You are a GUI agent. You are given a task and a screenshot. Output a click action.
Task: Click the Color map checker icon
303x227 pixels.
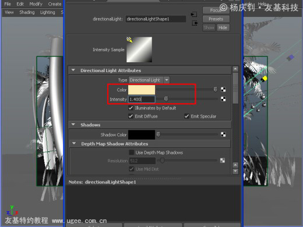(x=223, y=90)
